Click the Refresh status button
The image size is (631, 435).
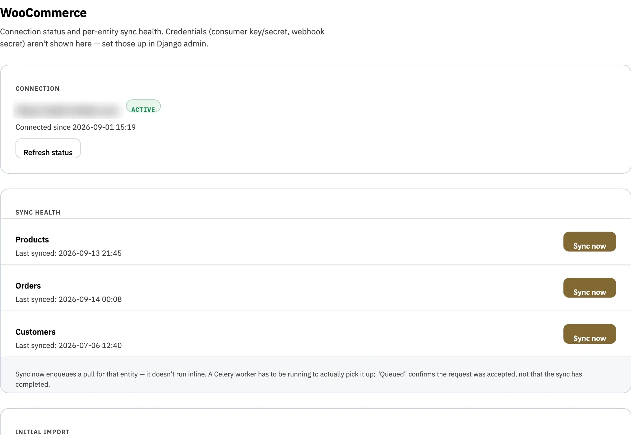[x=48, y=148]
